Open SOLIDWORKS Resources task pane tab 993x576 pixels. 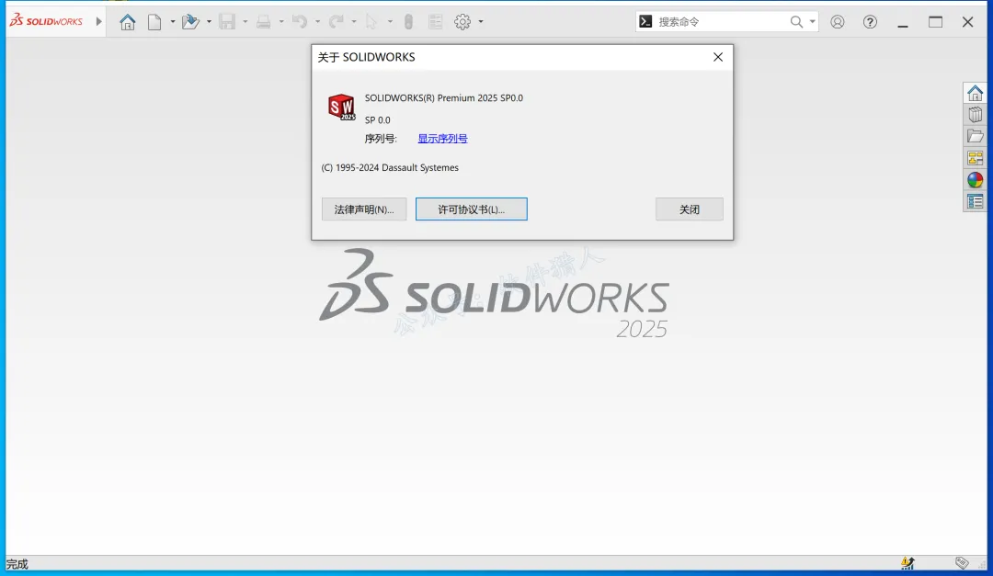(975, 93)
